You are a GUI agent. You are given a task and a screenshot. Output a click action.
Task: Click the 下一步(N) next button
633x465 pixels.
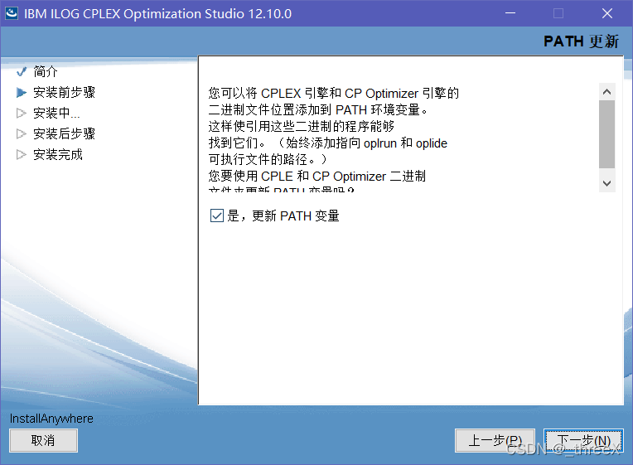pyautogui.click(x=583, y=440)
